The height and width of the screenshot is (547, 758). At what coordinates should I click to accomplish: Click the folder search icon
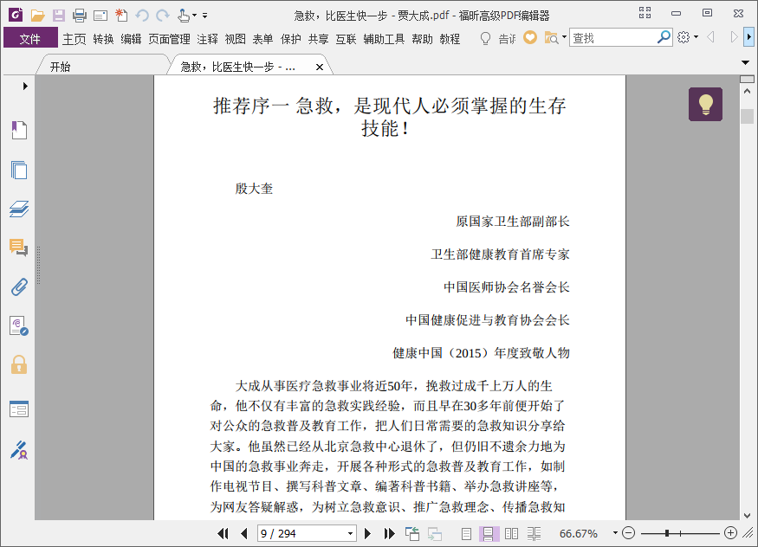[x=551, y=38]
